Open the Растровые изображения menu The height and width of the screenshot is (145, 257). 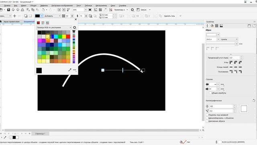coord(62,6)
